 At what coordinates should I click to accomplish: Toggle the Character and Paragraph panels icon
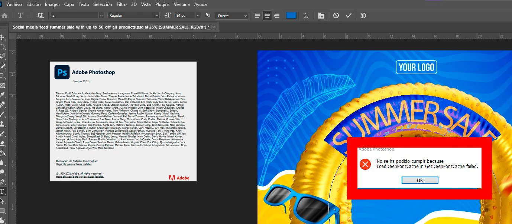click(321, 16)
